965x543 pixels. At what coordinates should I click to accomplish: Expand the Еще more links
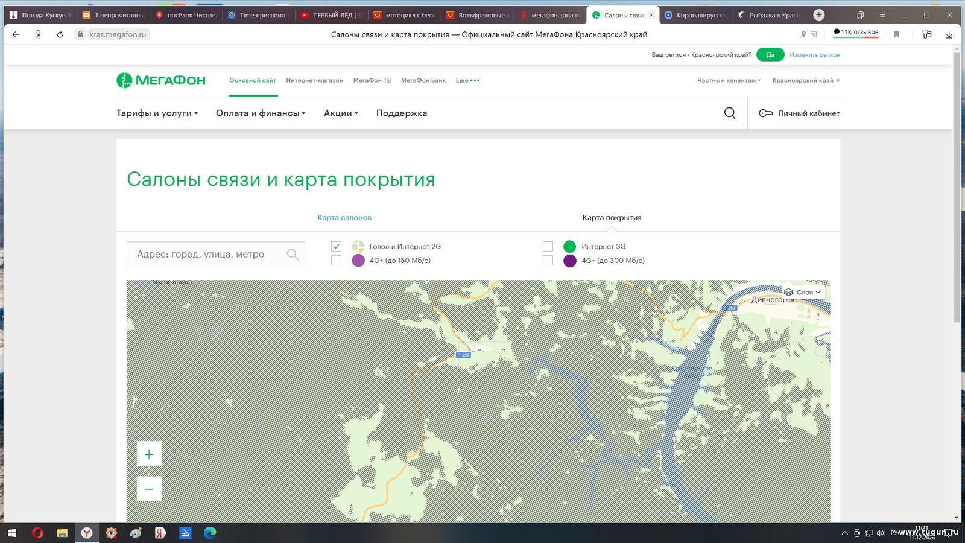(467, 80)
